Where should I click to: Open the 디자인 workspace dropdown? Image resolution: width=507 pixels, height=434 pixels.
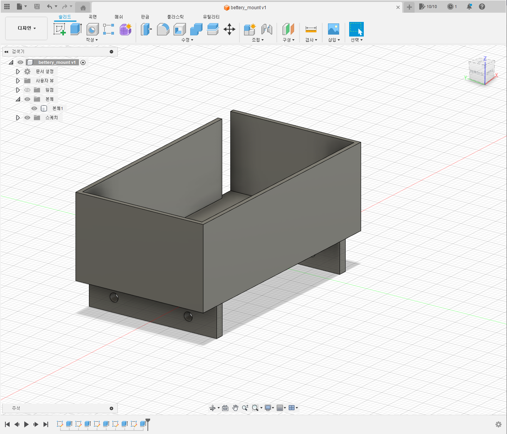[27, 28]
